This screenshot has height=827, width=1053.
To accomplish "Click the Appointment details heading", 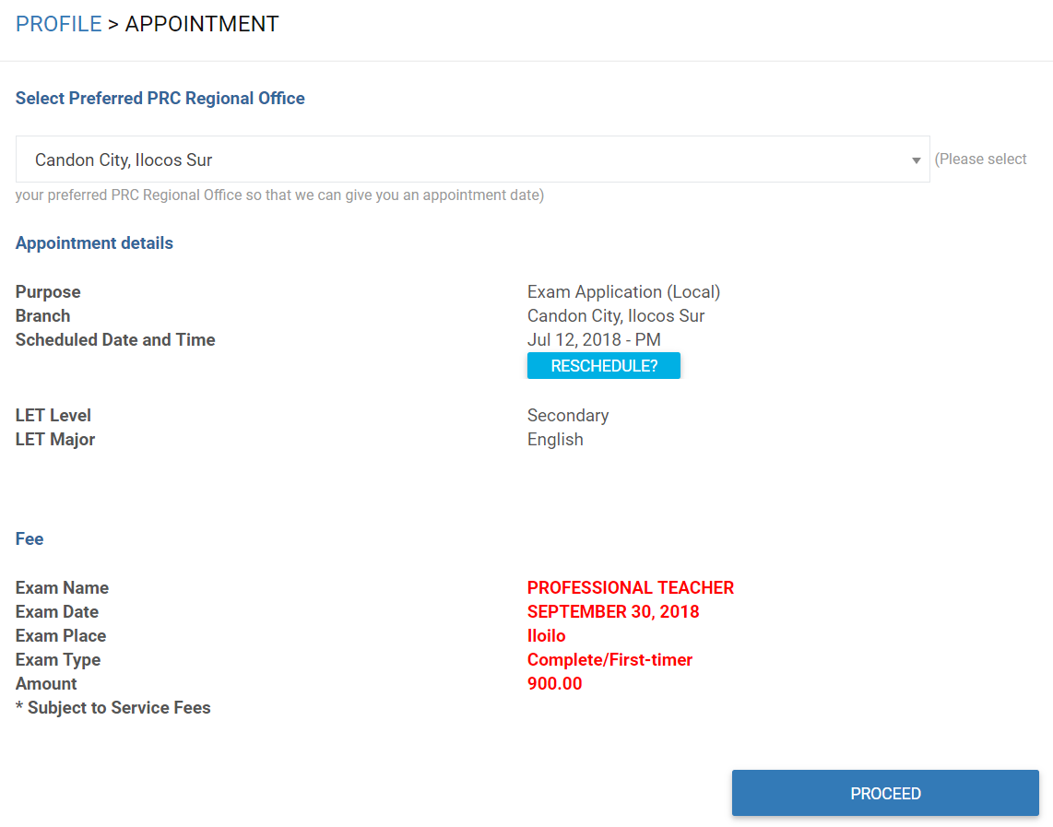I will point(94,243).
